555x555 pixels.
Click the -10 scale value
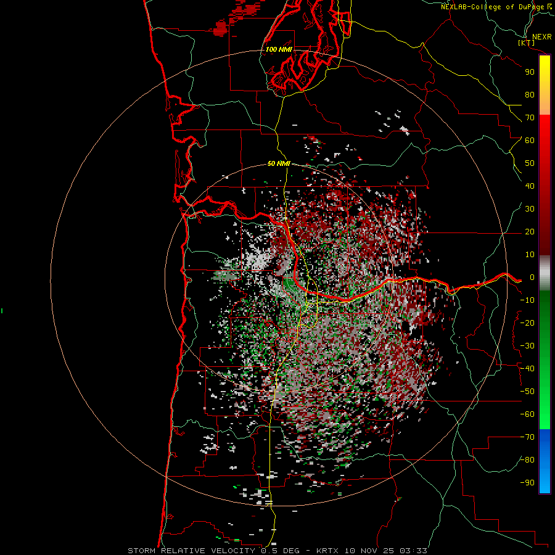(527, 300)
